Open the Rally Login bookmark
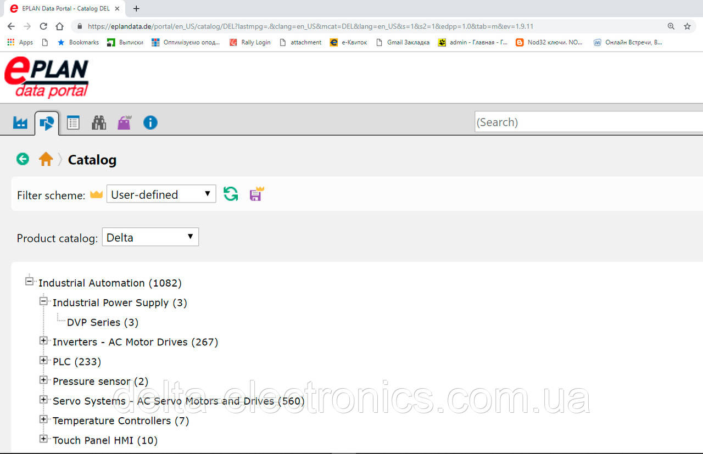Screen dimensions: 703x454 coord(250,42)
